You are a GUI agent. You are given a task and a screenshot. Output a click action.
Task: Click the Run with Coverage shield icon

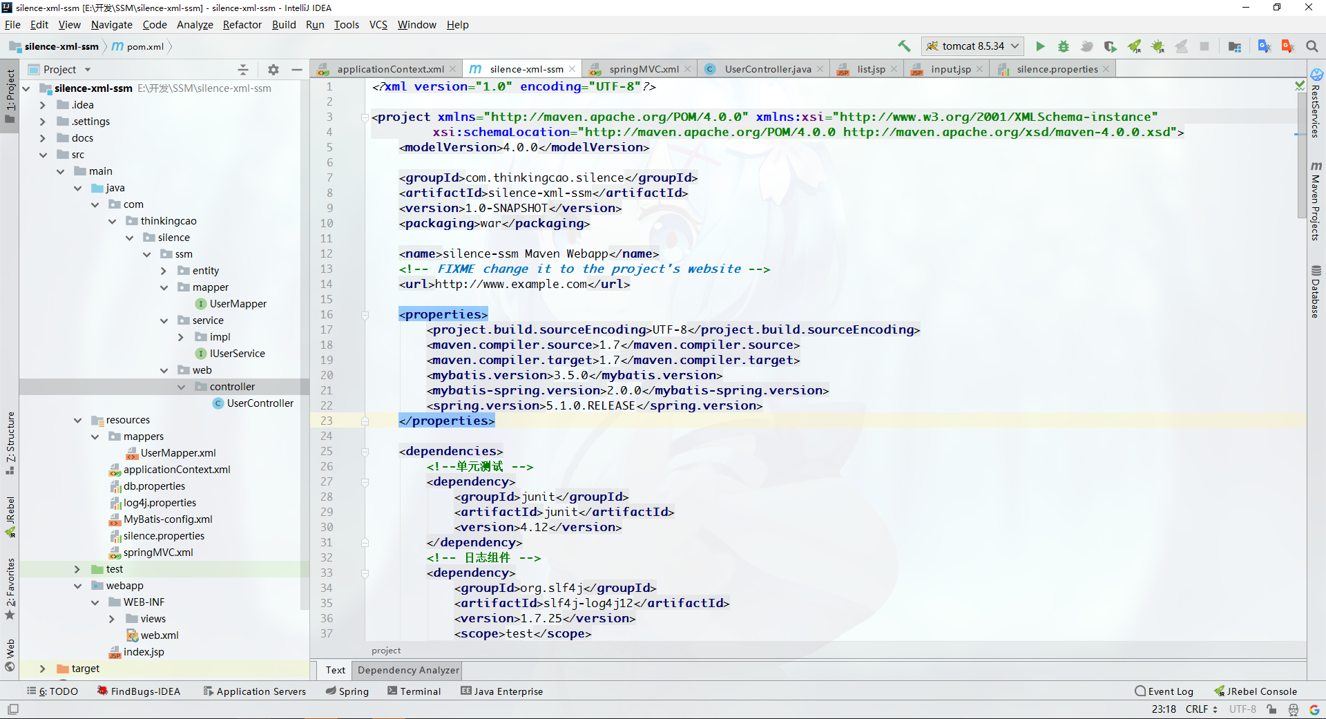pyautogui.click(x=1110, y=46)
